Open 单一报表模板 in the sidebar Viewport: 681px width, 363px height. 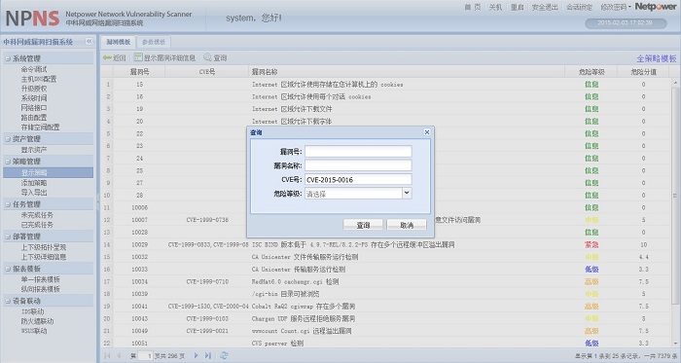(x=41, y=279)
